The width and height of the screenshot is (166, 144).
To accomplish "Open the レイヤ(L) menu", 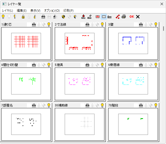I will click(x=8, y=11).
